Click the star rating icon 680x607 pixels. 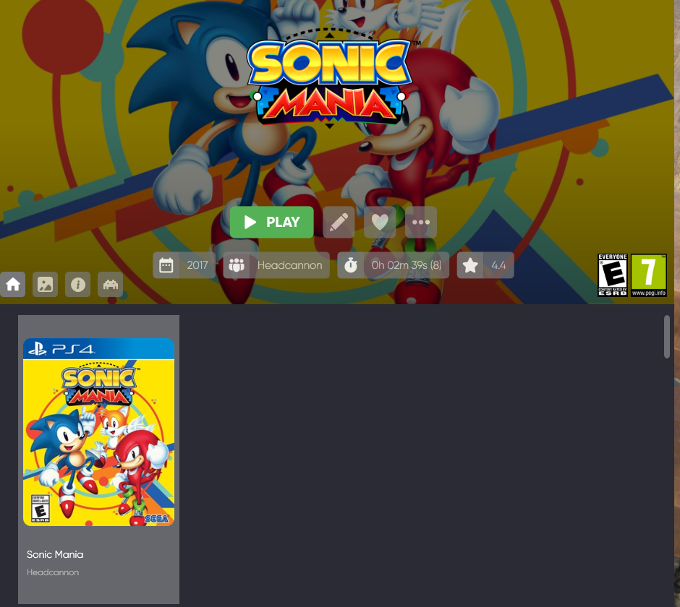pos(470,265)
